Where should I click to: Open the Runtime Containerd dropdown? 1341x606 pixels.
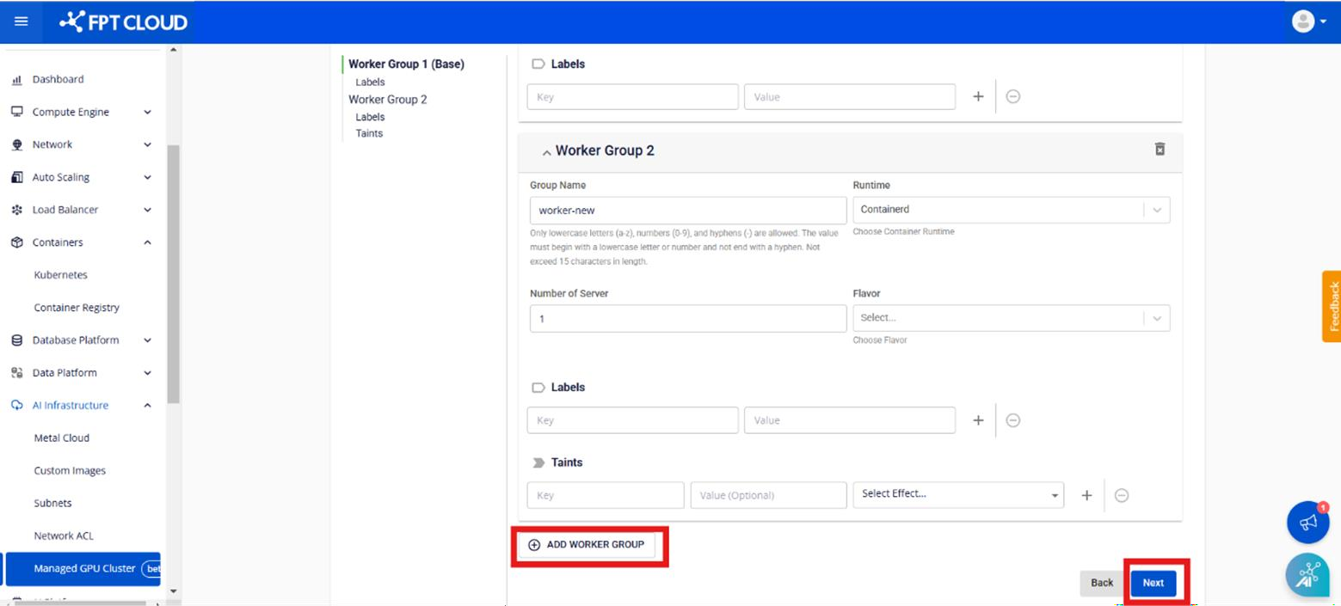click(x=1010, y=210)
